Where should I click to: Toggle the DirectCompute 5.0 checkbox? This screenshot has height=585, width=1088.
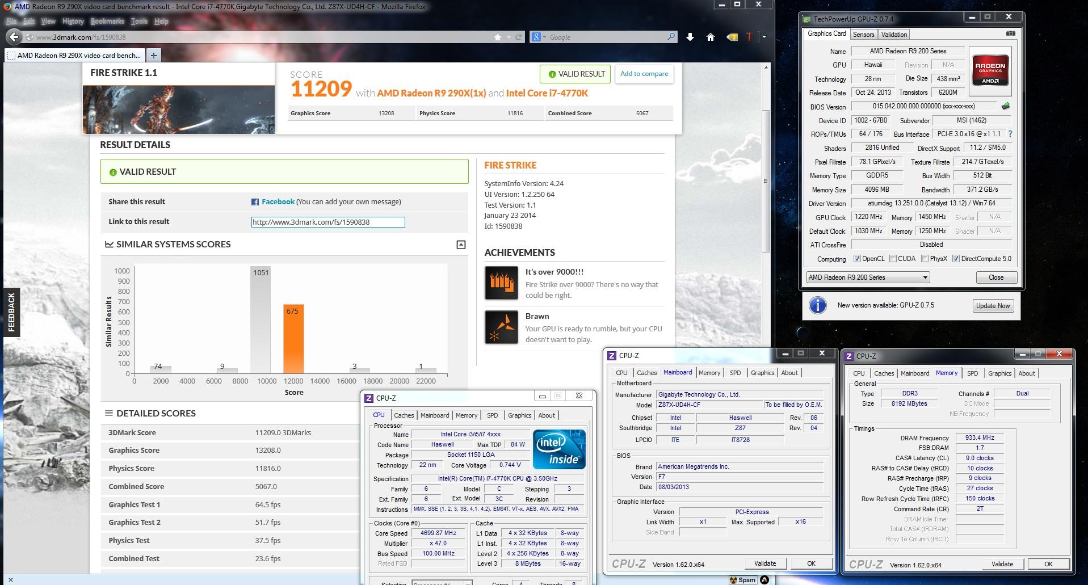point(956,259)
